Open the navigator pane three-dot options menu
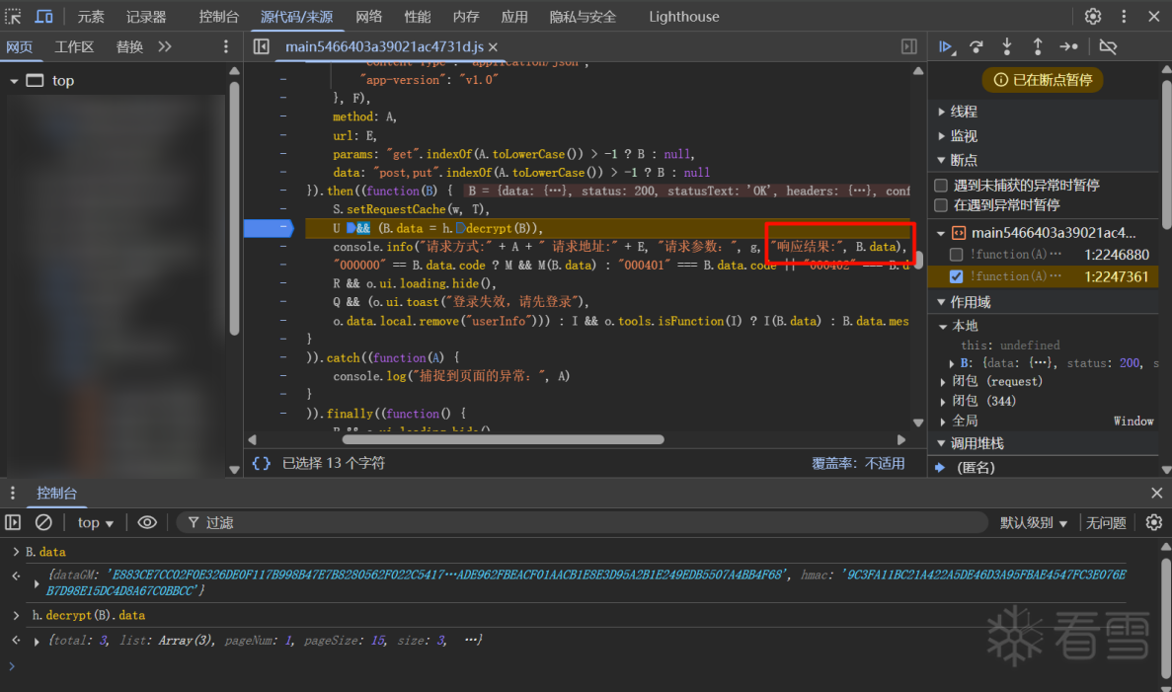Image resolution: width=1172 pixels, height=692 pixels. tap(226, 46)
